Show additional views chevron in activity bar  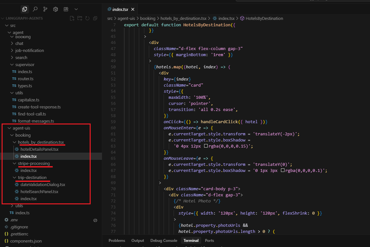[76, 9]
